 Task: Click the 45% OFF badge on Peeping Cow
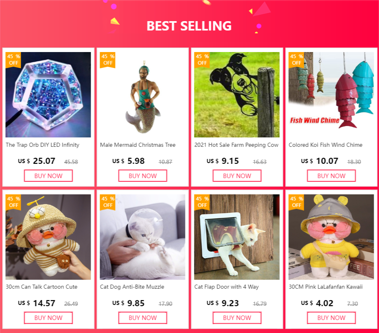202,59
